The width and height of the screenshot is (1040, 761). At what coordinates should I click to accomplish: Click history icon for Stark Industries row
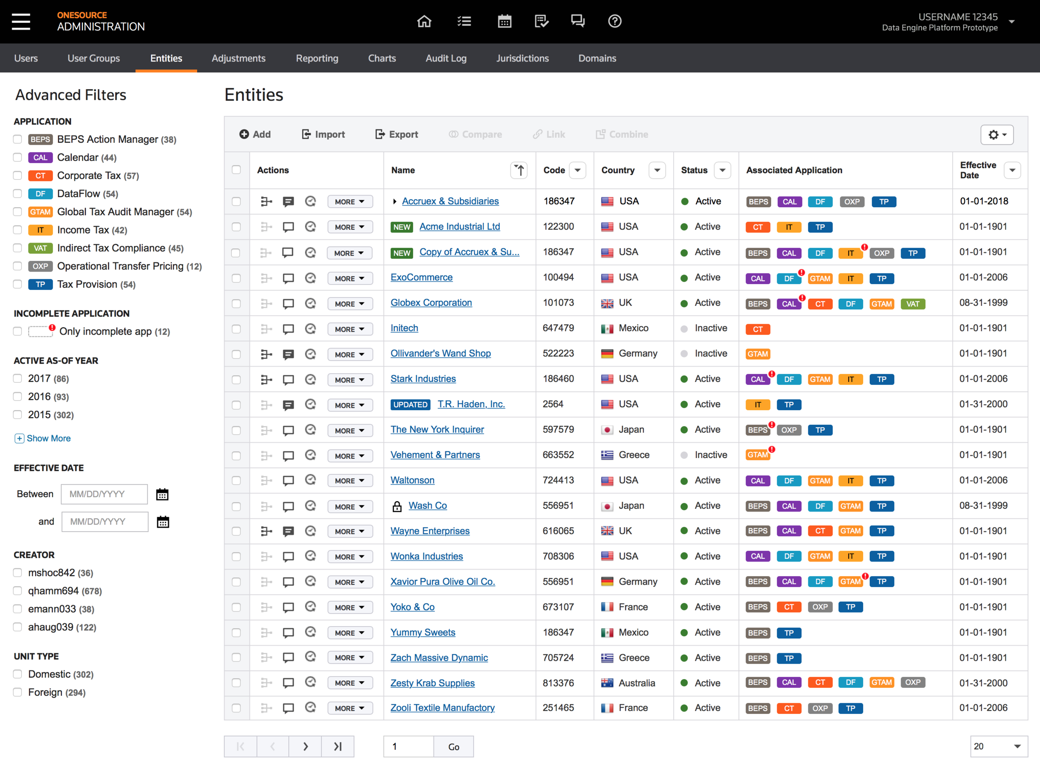click(310, 379)
